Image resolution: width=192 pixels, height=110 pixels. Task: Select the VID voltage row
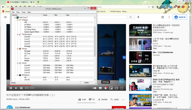click(x=53, y=22)
